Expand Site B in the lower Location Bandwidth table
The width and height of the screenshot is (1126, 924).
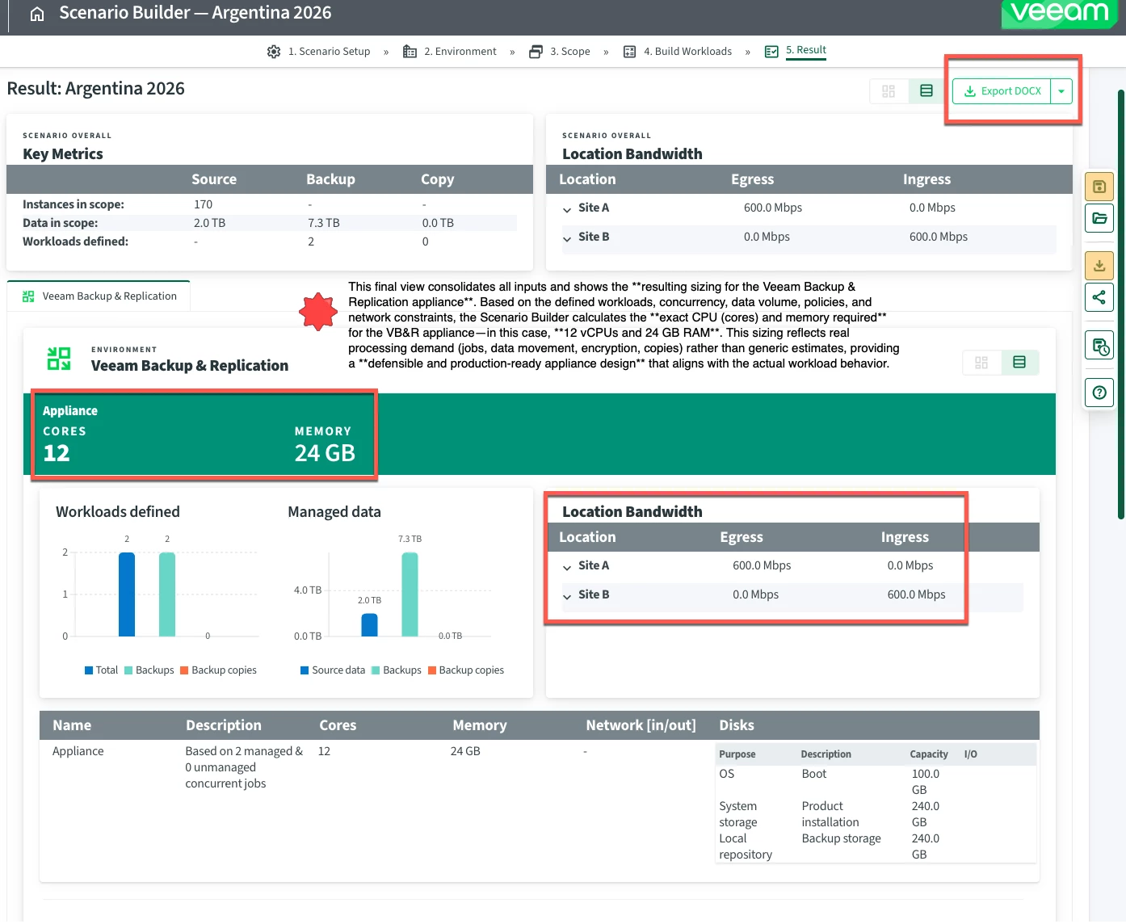pos(567,596)
